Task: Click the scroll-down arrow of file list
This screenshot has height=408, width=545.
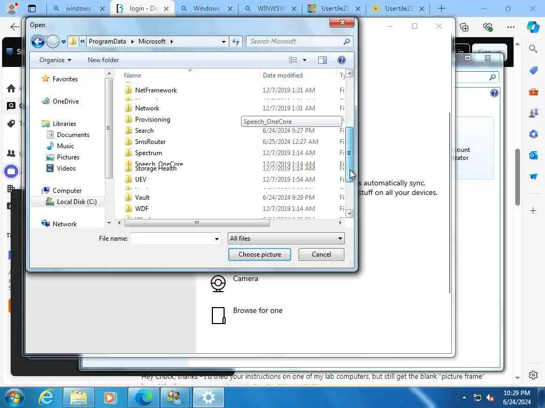Action: point(349,214)
